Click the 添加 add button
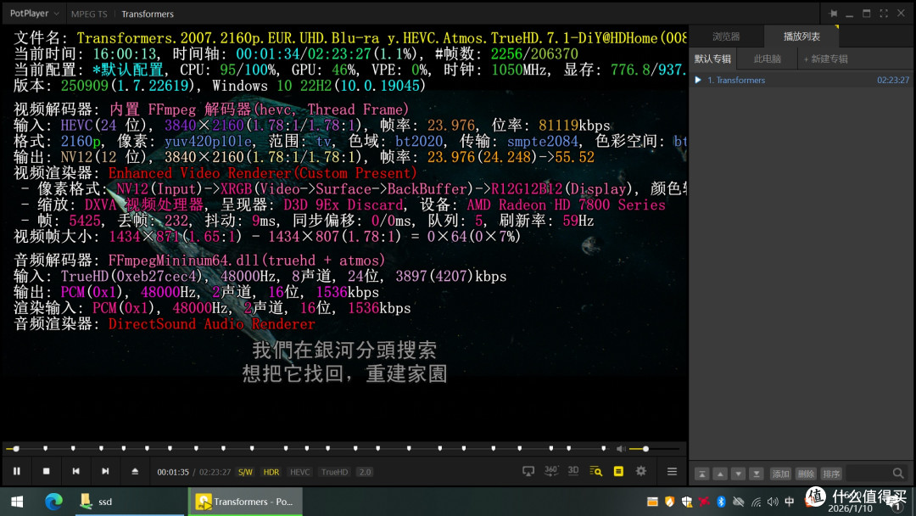The width and height of the screenshot is (916, 516). [x=780, y=474]
